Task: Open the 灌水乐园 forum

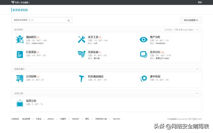Action: pos(155,77)
